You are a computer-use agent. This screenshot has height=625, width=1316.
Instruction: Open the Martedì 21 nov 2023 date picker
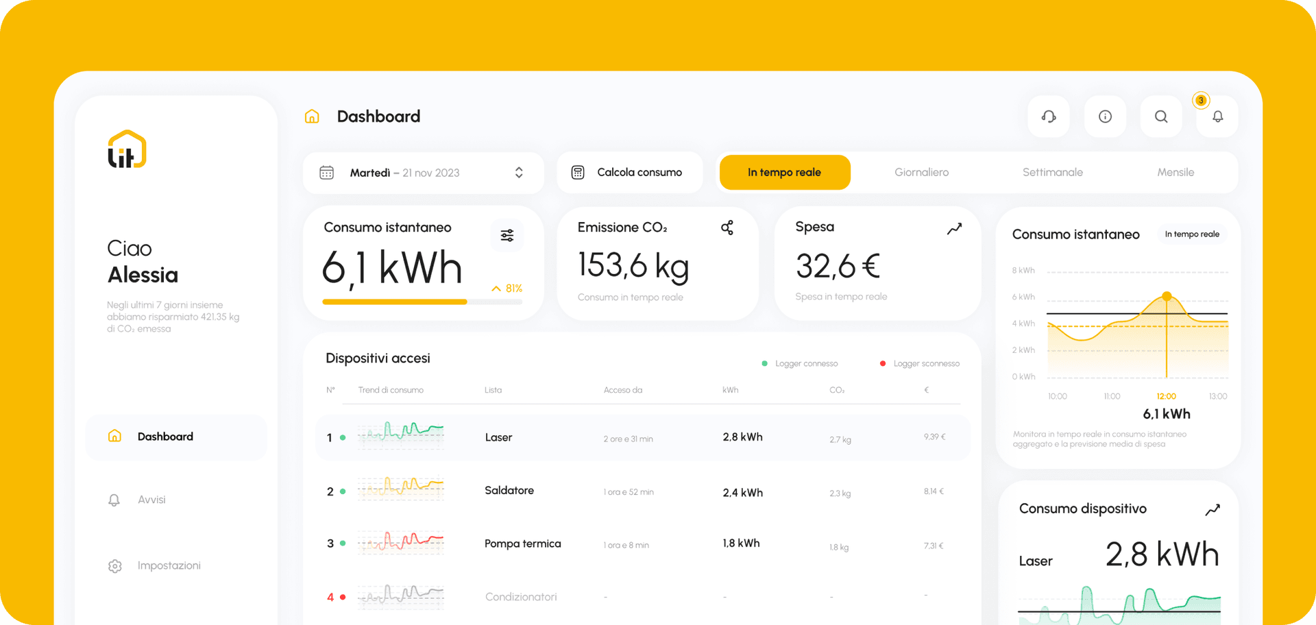pyautogui.click(x=404, y=173)
